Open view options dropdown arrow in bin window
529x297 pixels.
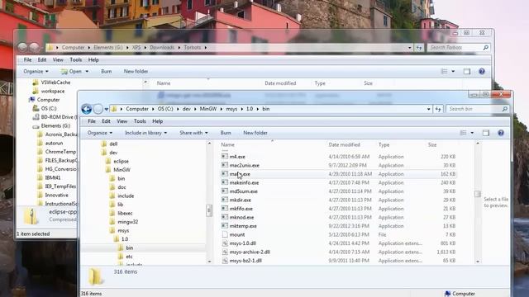(472, 133)
